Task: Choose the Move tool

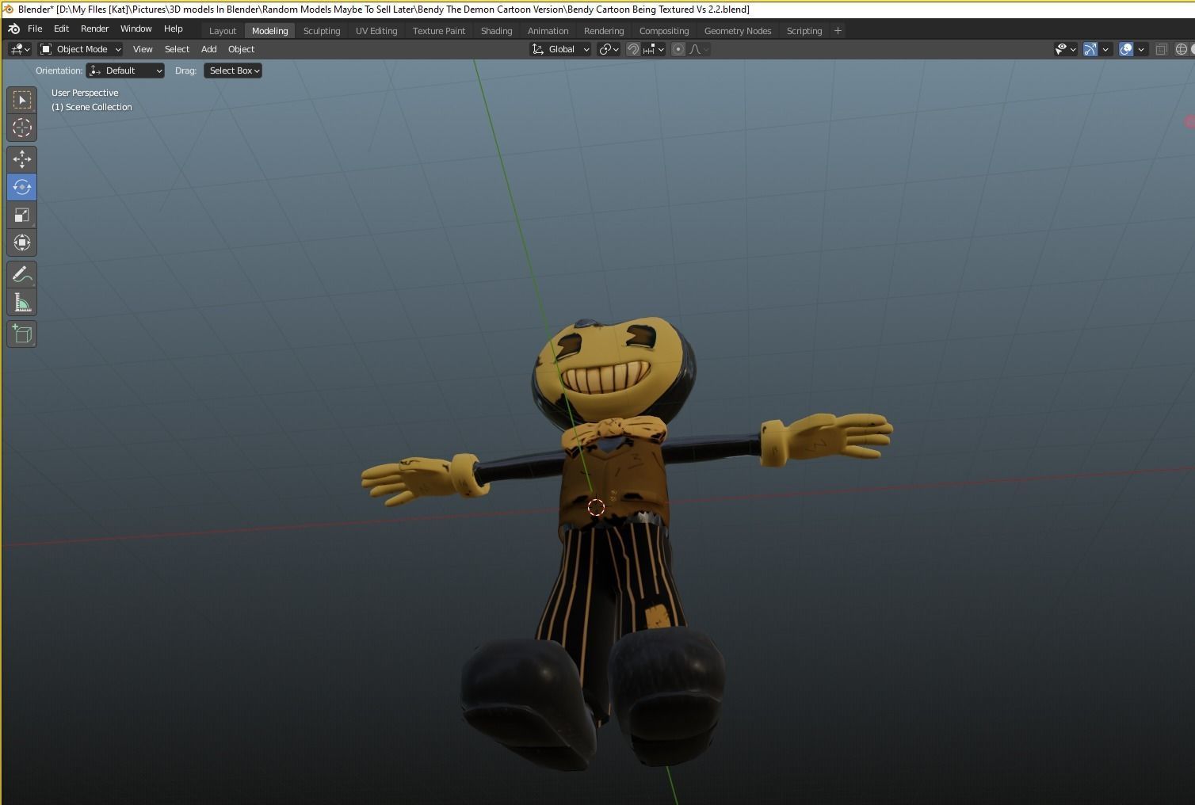Action: pyautogui.click(x=22, y=159)
